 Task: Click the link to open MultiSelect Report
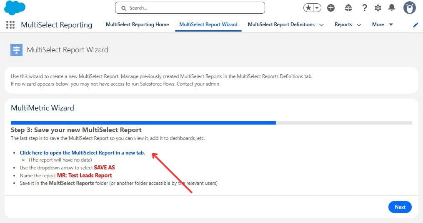[x=82, y=152]
